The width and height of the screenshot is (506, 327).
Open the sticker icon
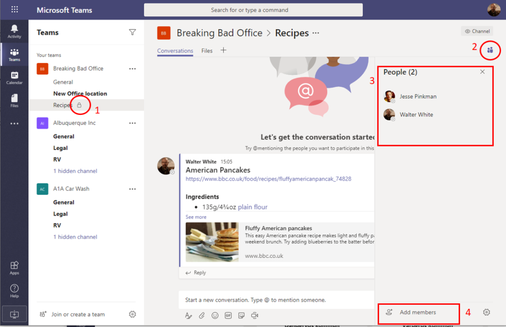click(x=241, y=315)
